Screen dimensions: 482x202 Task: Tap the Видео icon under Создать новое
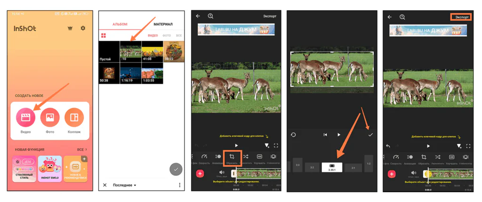coord(25,118)
